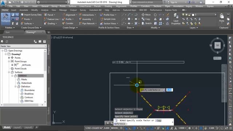
Task: Click the Corridor tool
Action: (x=68, y=23)
